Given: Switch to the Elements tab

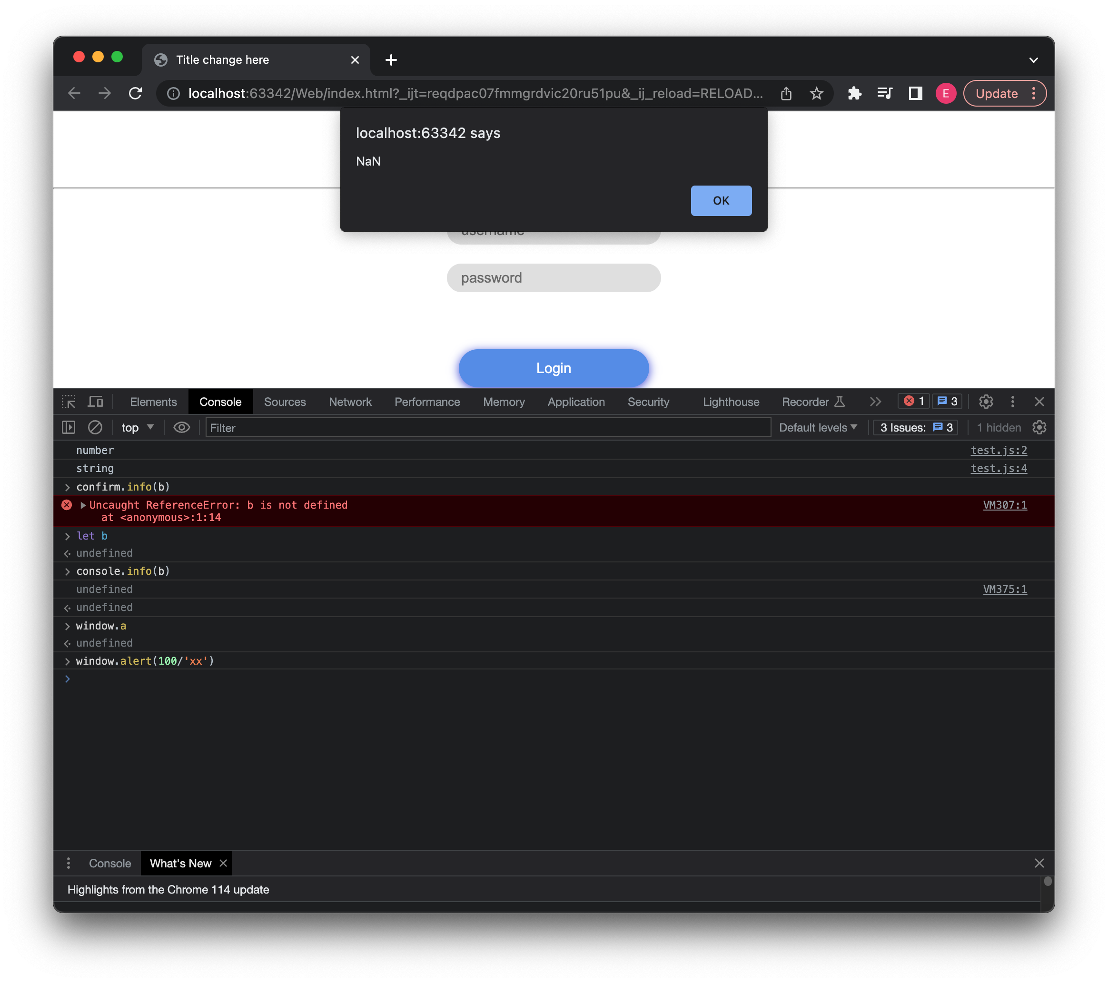Looking at the screenshot, I should pyautogui.click(x=153, y=402).
